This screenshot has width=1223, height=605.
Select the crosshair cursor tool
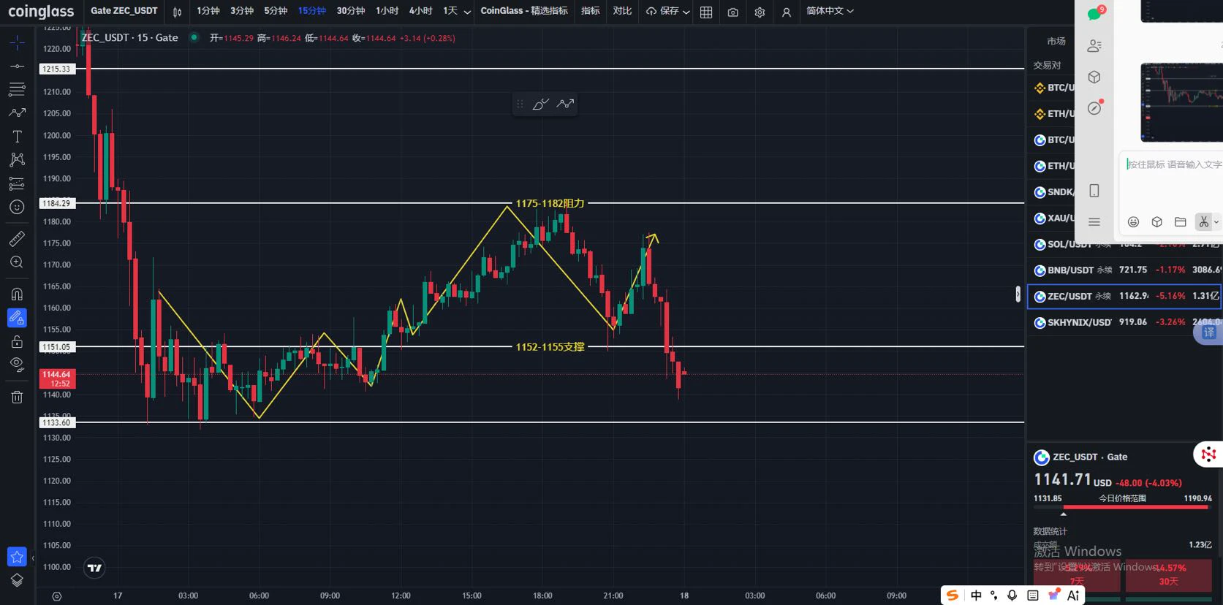click(x=17, y=43)
